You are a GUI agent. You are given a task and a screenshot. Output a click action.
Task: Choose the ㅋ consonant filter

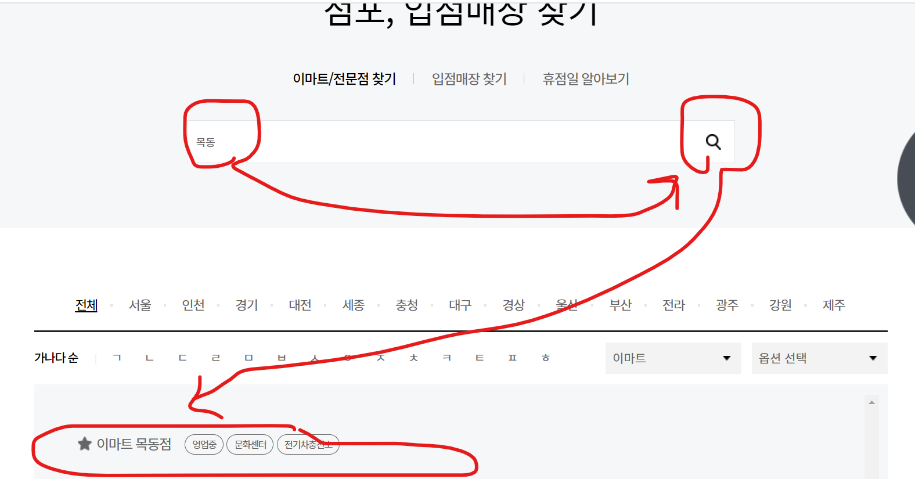447,358
